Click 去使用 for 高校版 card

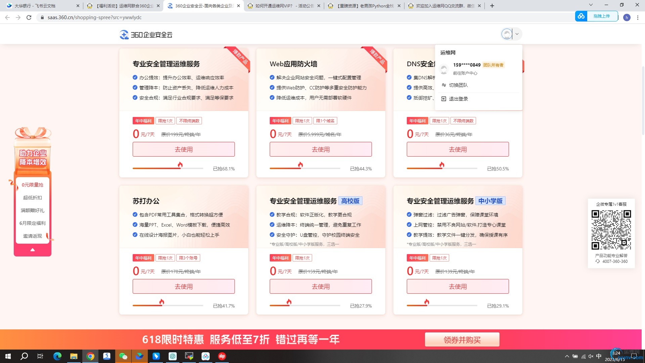(x=321, y=286)
